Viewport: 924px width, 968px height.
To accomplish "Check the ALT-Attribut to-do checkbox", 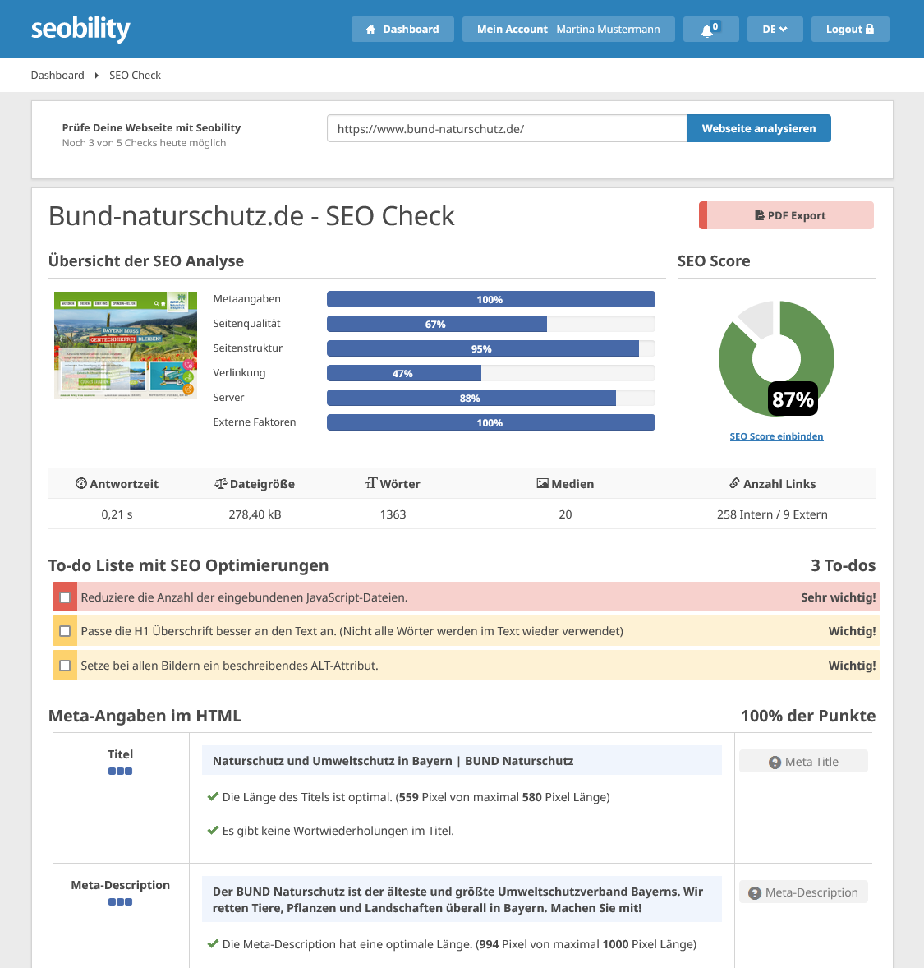I will tap(65, 666).
